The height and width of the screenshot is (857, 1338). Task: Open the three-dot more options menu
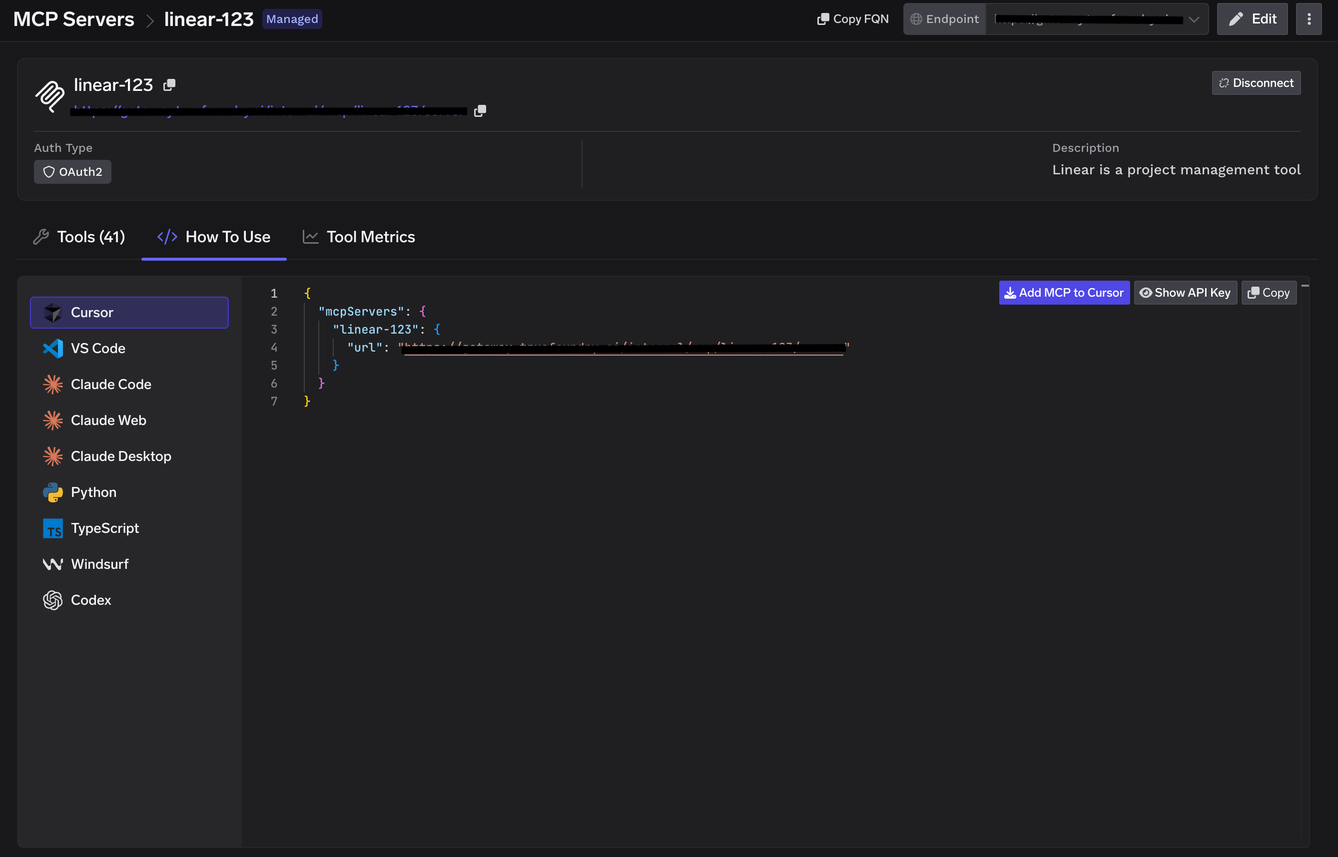[x=1309, y=19]
